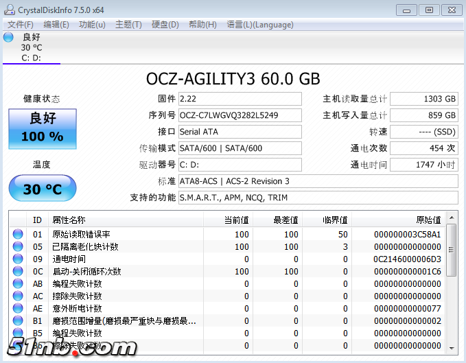Click the ID column header
The height and width of the screenshot is (363, 466).
pos(38,220)
